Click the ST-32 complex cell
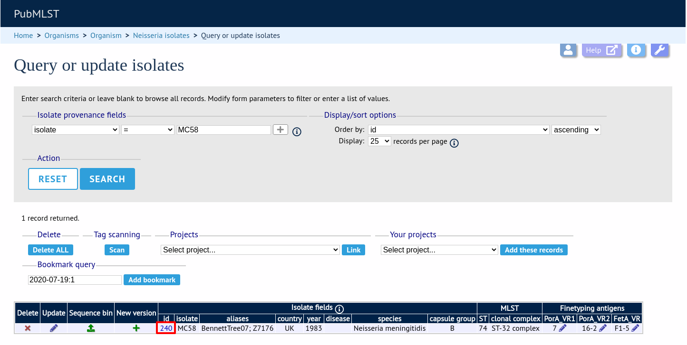687x345 pixels. point(515,328)
